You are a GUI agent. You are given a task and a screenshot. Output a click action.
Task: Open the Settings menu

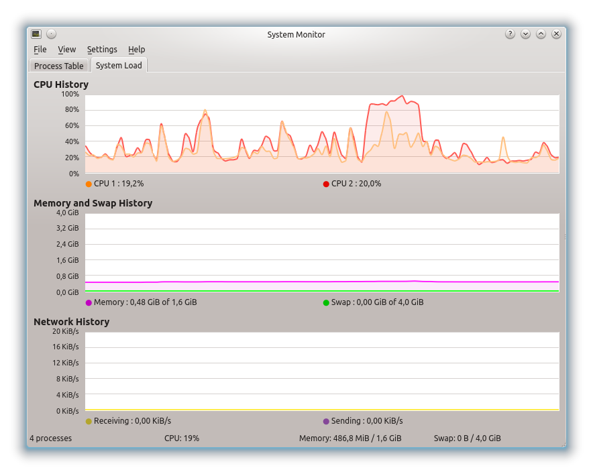pos(102,50)
